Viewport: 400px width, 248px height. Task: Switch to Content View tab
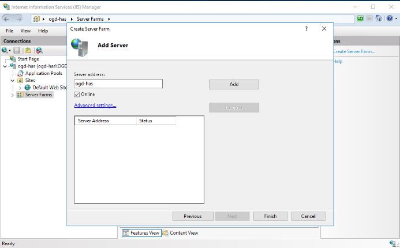(180, 232)
